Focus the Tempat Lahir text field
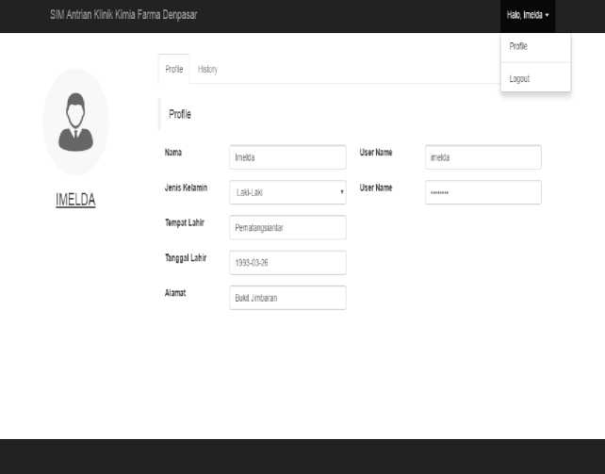 287,227
